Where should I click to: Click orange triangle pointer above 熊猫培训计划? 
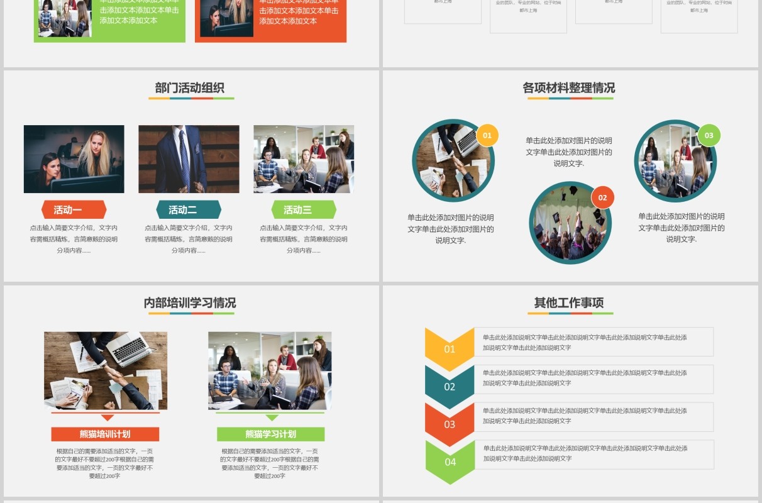(108, 417)
